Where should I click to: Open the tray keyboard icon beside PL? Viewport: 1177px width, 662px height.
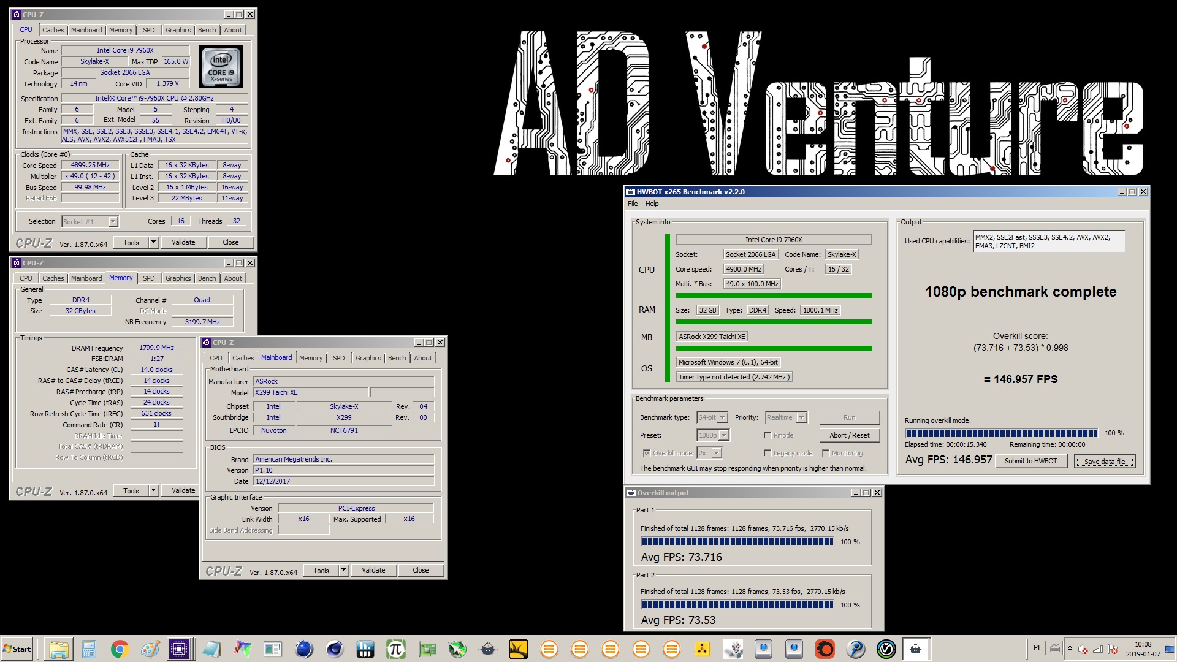pos(1055,649)
